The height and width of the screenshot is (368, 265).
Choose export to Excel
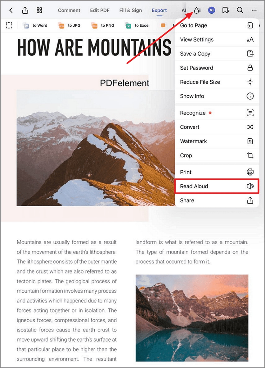pos(137,25)
